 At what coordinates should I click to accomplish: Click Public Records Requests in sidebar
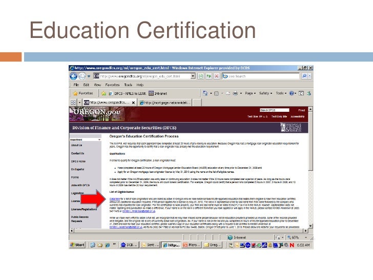coord(80,219)
